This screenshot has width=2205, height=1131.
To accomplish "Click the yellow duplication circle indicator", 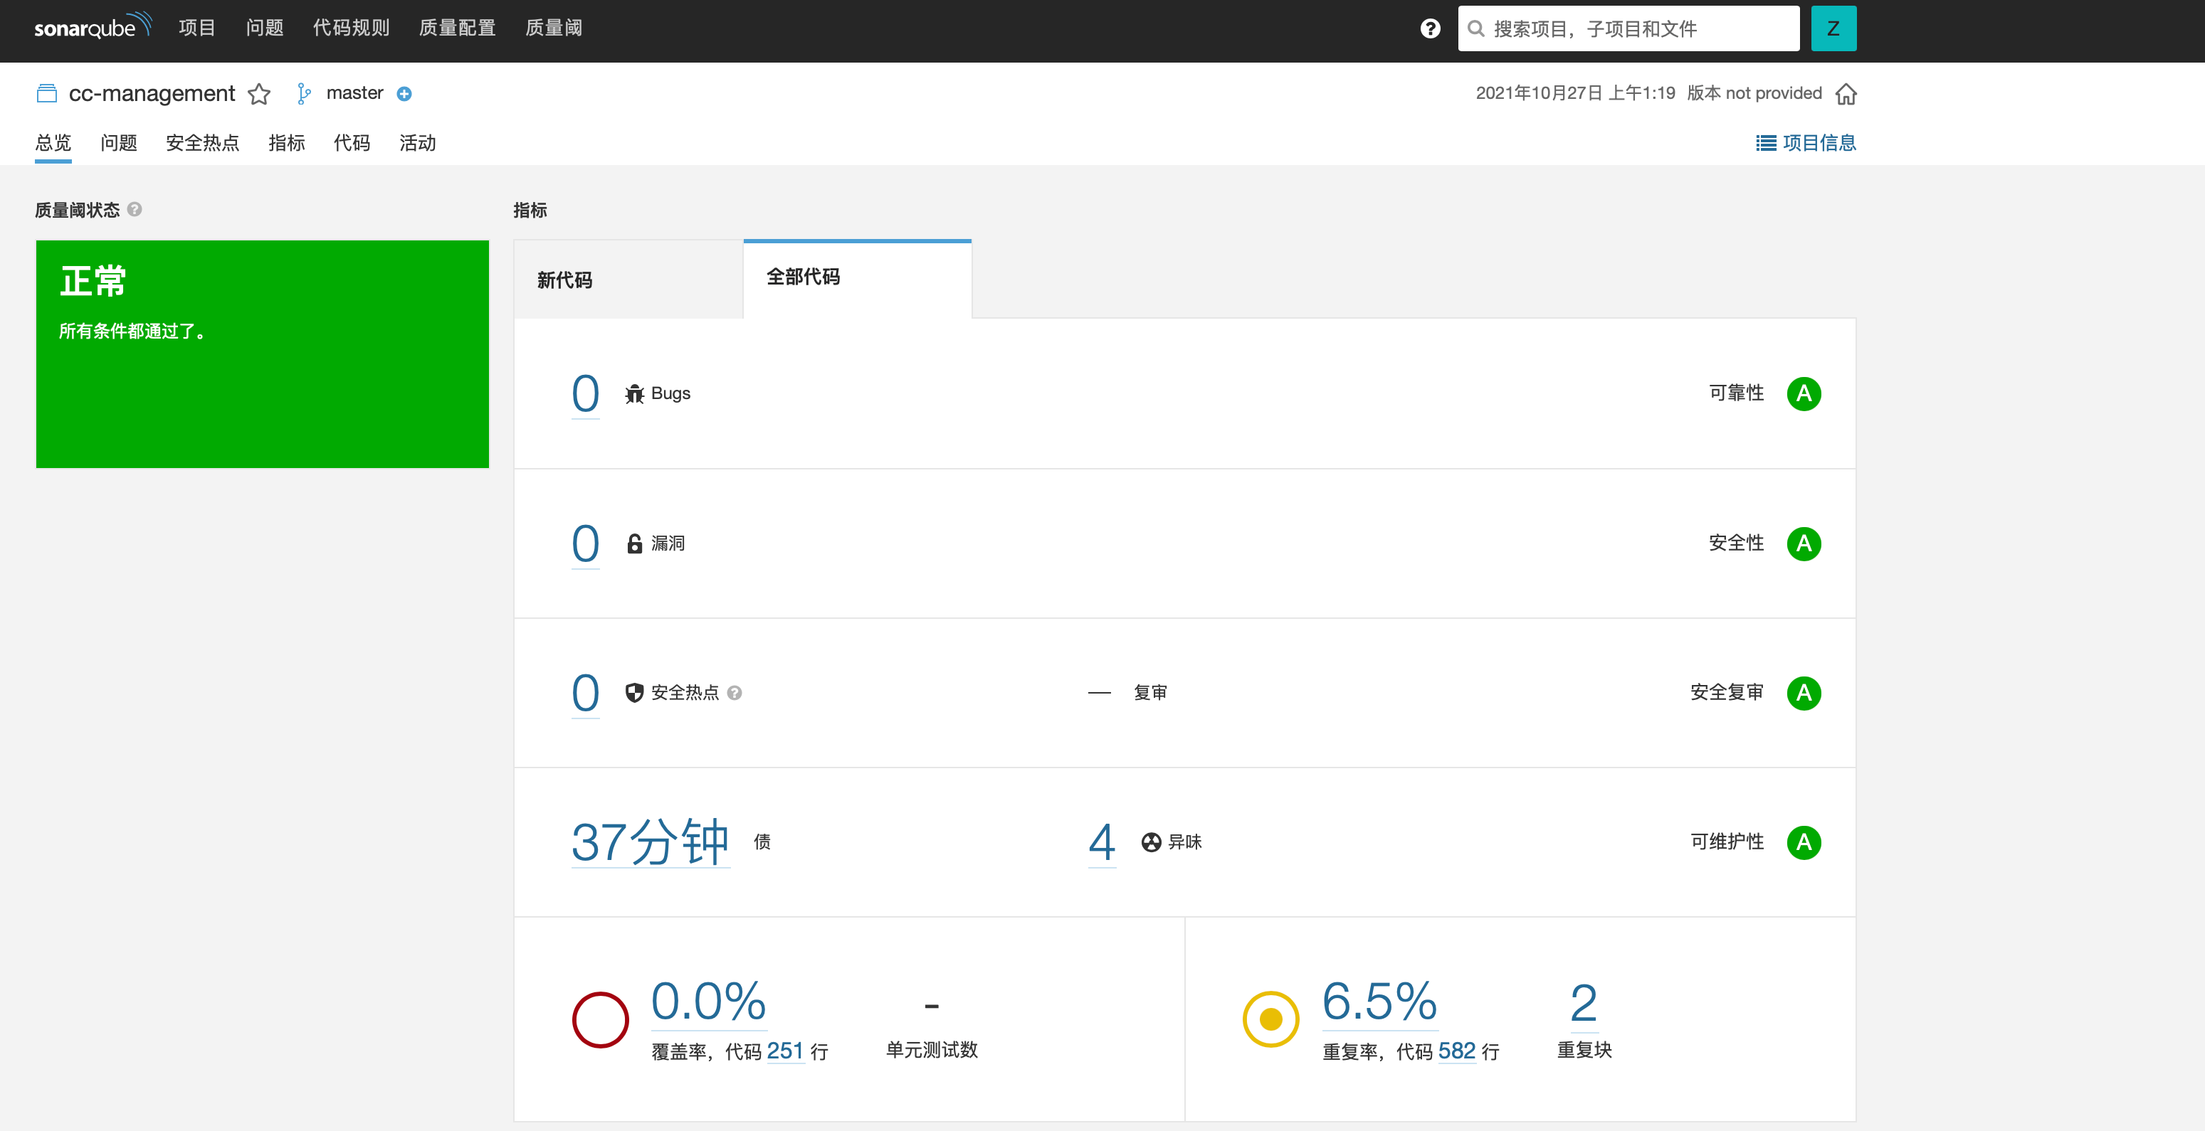I will (x=1270, y=1019).
